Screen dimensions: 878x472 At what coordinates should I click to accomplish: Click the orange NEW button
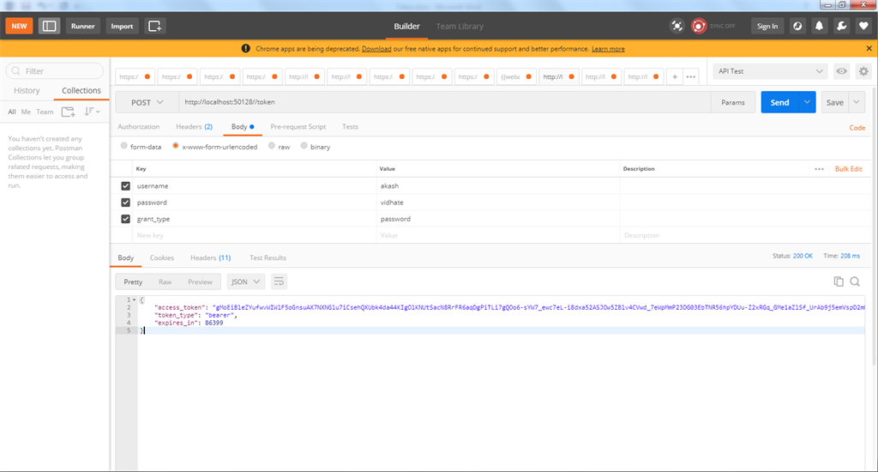19,26
